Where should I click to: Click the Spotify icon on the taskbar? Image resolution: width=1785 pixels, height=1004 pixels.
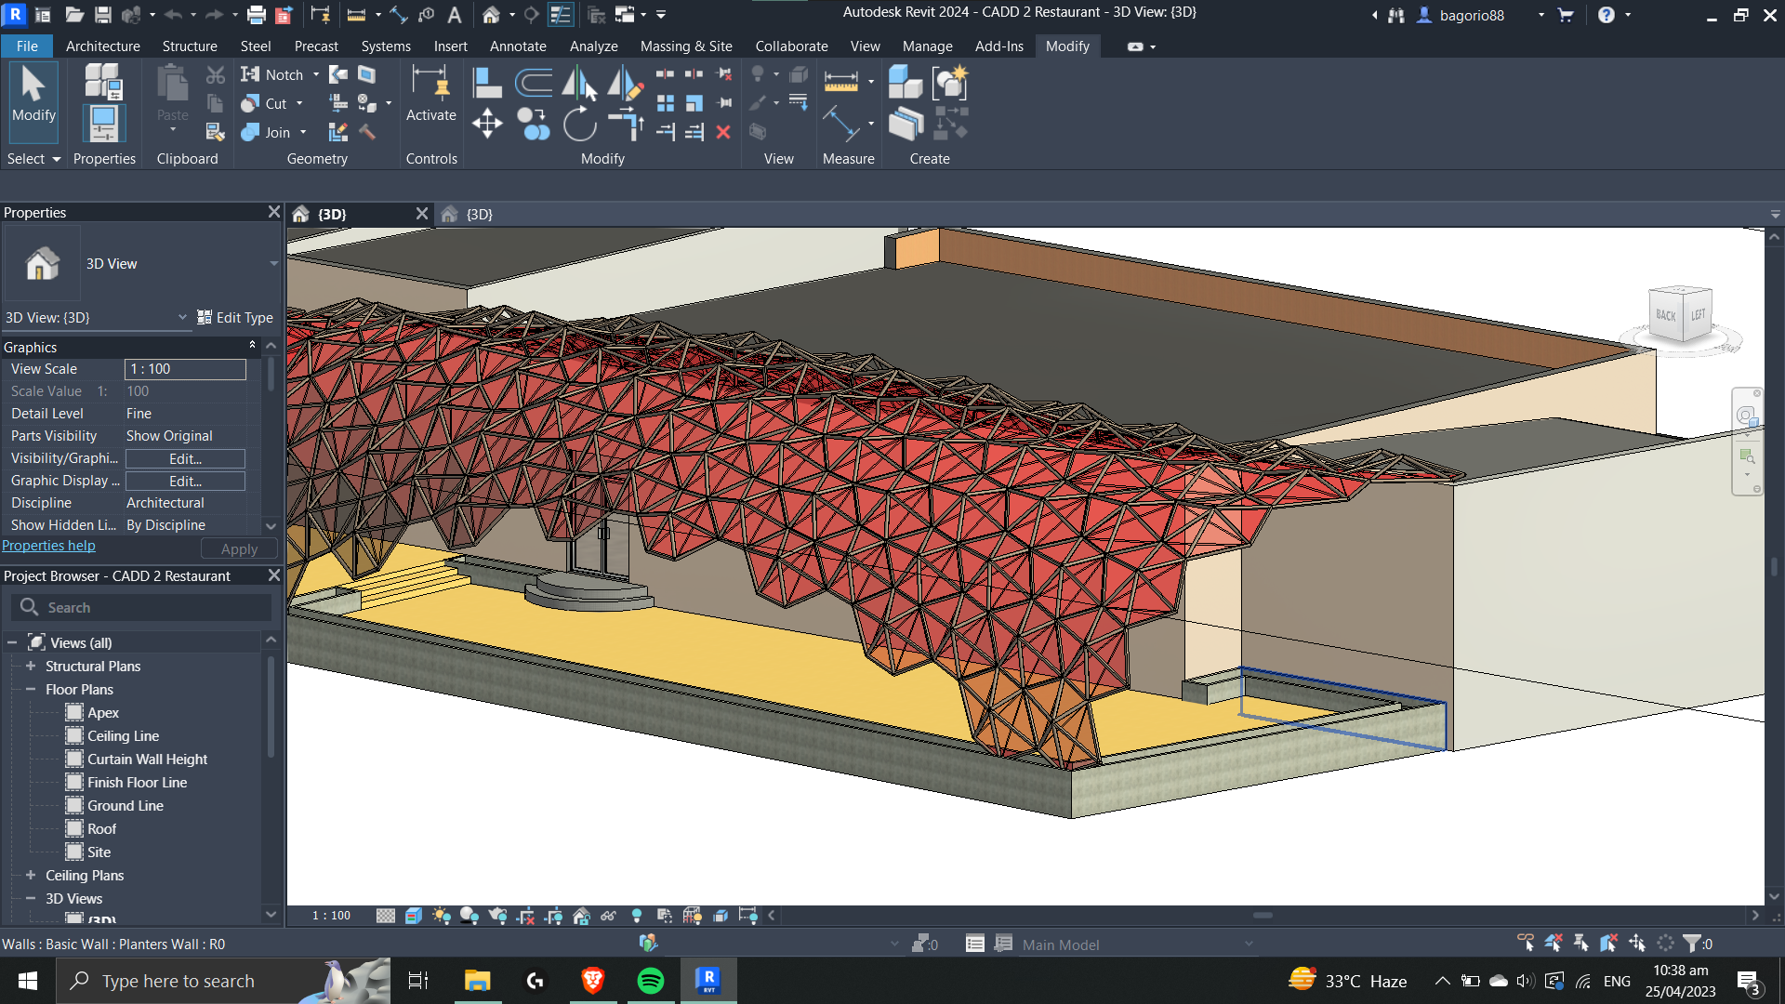[650, 981]
